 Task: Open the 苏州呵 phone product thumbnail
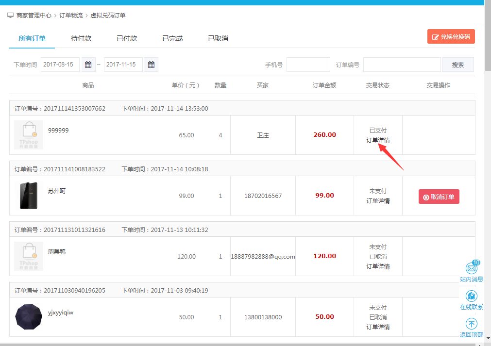click(29, 196)
